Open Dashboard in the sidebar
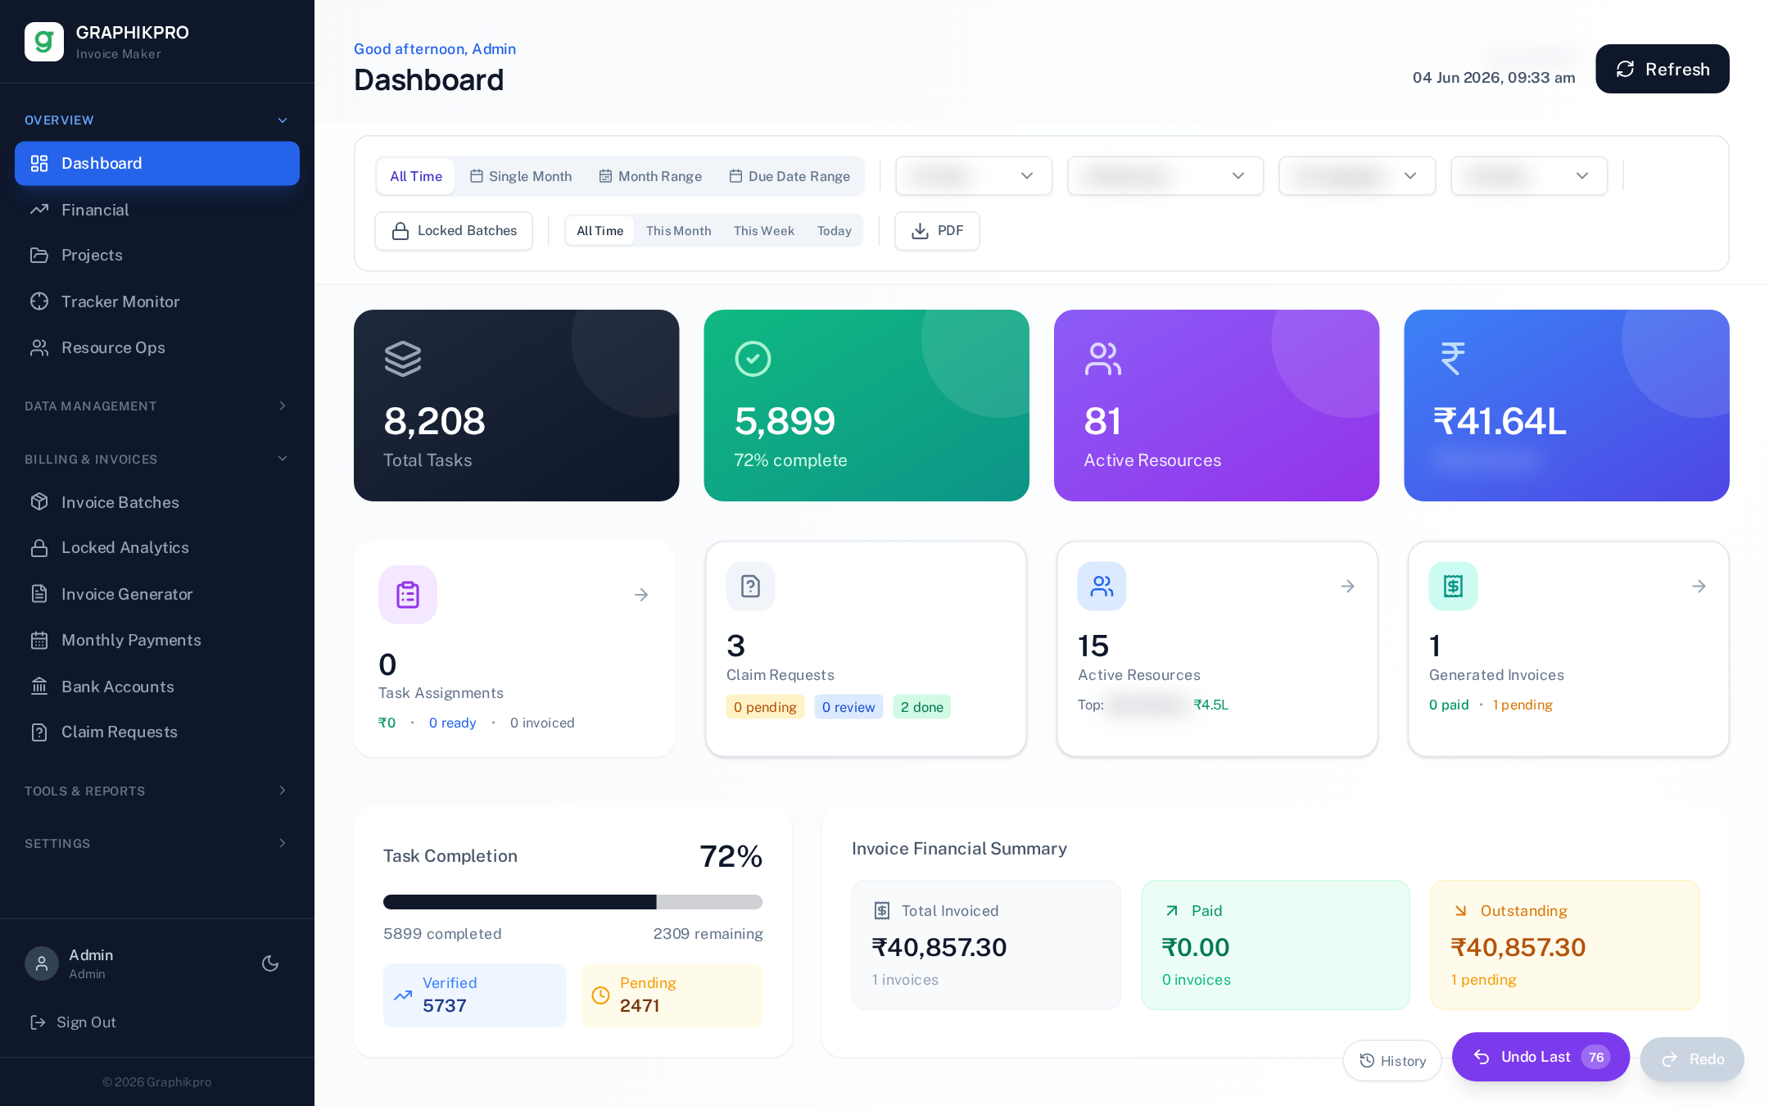The width and height of the screenshot is (1769, 1106). click(157, 164)
